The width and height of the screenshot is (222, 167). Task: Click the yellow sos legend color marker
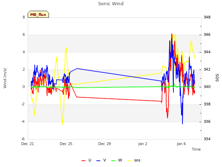[x=129, y=161]
